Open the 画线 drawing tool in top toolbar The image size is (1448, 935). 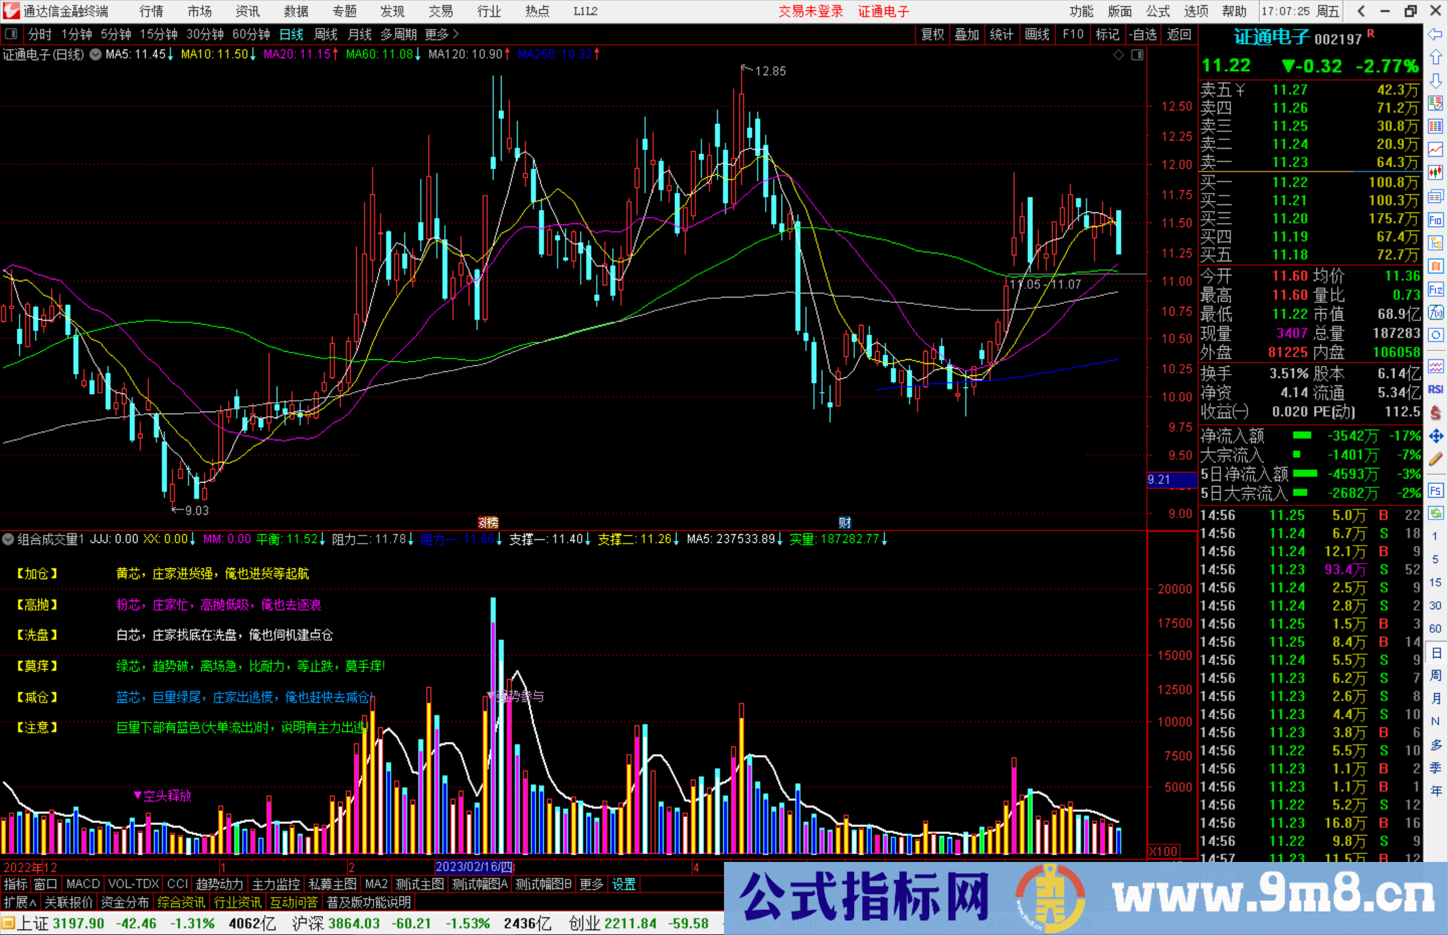click(x=1038, y=34)
